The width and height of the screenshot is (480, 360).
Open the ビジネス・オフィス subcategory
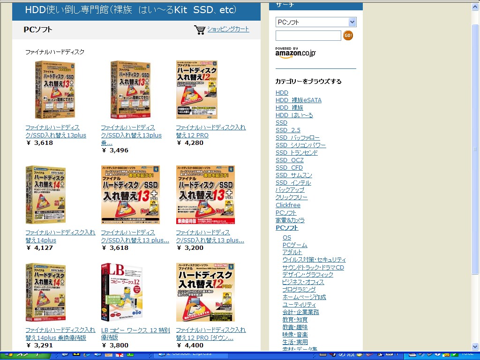[303, 282]
